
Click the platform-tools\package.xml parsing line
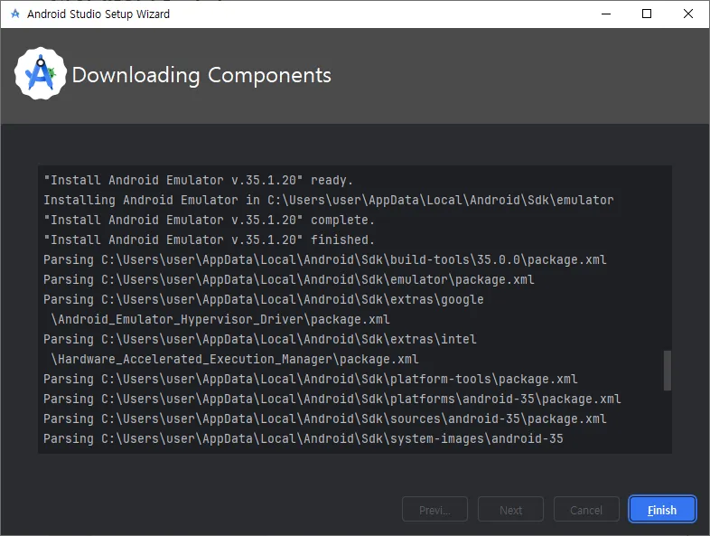pos(310,380)
